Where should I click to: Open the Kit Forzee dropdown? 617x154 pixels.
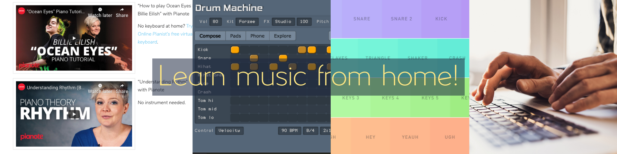(247, 21)
